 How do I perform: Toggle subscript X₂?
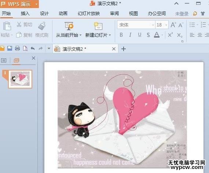pyautogui.click(x=179, y=35)
